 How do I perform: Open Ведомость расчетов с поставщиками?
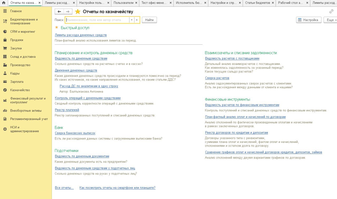tap(232, 58)
